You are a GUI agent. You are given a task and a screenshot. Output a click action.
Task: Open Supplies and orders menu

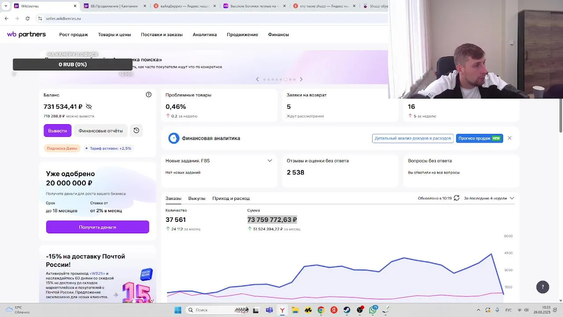click(x=161, y=34)
